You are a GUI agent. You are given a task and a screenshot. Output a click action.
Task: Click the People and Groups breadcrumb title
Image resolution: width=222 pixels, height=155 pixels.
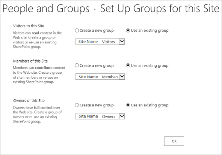click(46, 9)
